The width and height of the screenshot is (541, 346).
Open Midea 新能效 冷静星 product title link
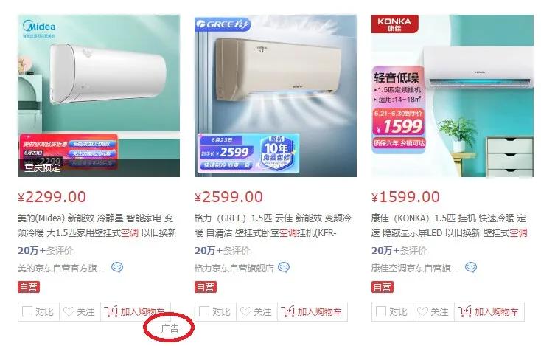pos(97,226)
